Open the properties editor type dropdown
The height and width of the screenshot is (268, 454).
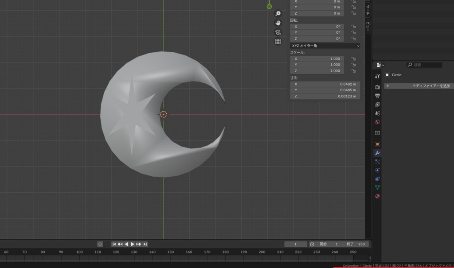pos(380,65)
